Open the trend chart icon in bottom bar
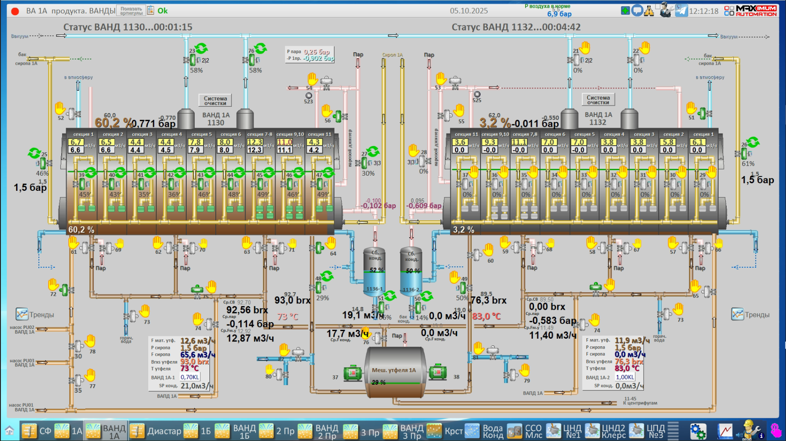The width and height of the screenshot is (786, 441). [725, 431]
